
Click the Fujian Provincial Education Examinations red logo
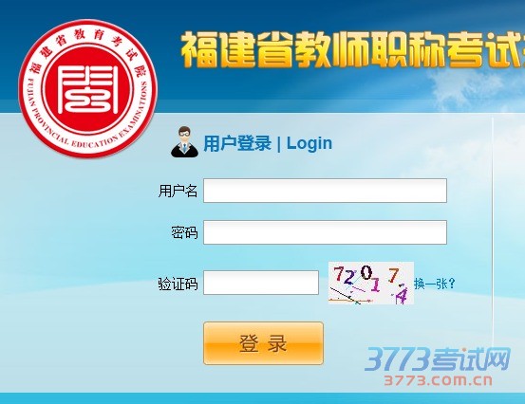click(88, 88)
